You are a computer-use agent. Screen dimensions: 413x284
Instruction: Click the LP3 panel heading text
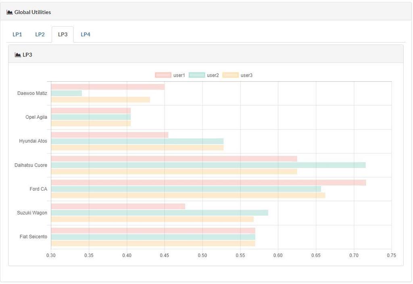[27, 55]
